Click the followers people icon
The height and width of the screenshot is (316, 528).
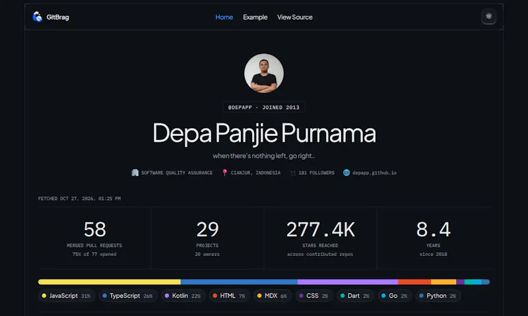293,173
